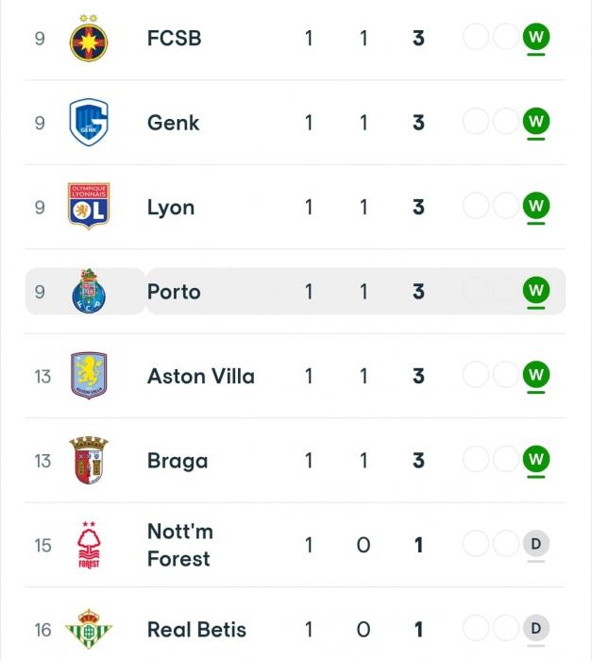Tap the Genk club crest
Screen dimensions: 592x661
click(x=89, y=122)
